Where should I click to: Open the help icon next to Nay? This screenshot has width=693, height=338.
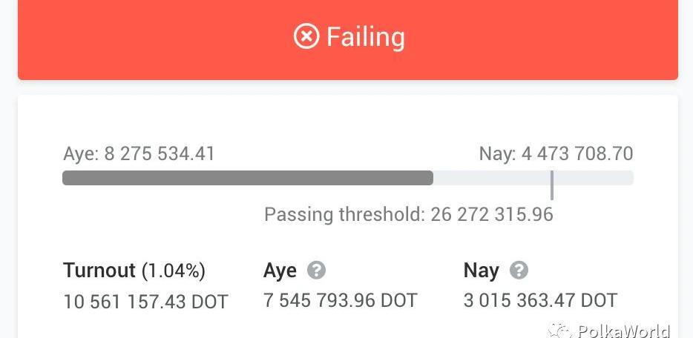tap(519, 271)
